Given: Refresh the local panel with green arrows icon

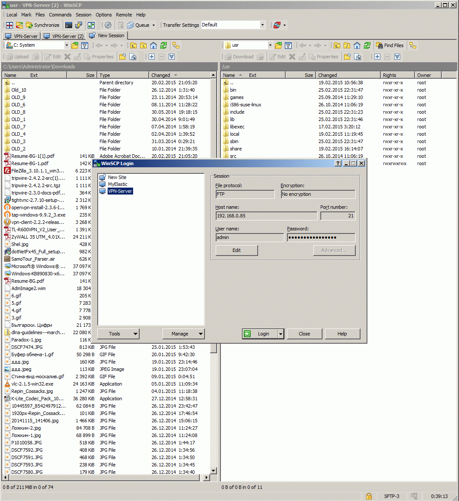Looking at the screenshot, I should 163,45.
